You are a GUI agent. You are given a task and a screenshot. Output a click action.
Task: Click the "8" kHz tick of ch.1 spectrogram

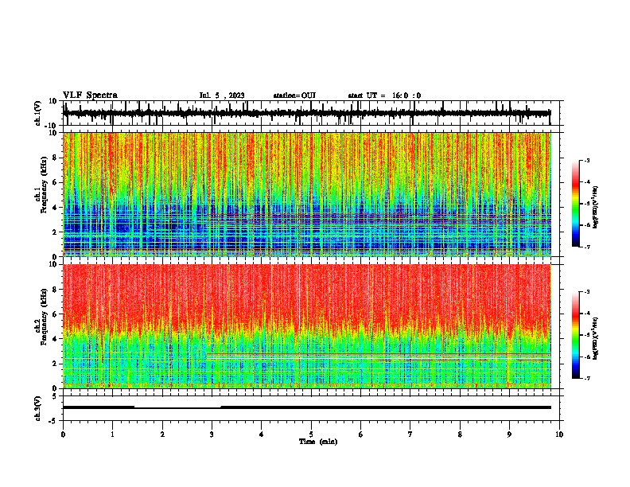(56, 158)
